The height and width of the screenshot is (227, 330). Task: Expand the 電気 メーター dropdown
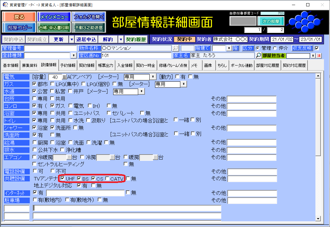(x=152, y=77)
